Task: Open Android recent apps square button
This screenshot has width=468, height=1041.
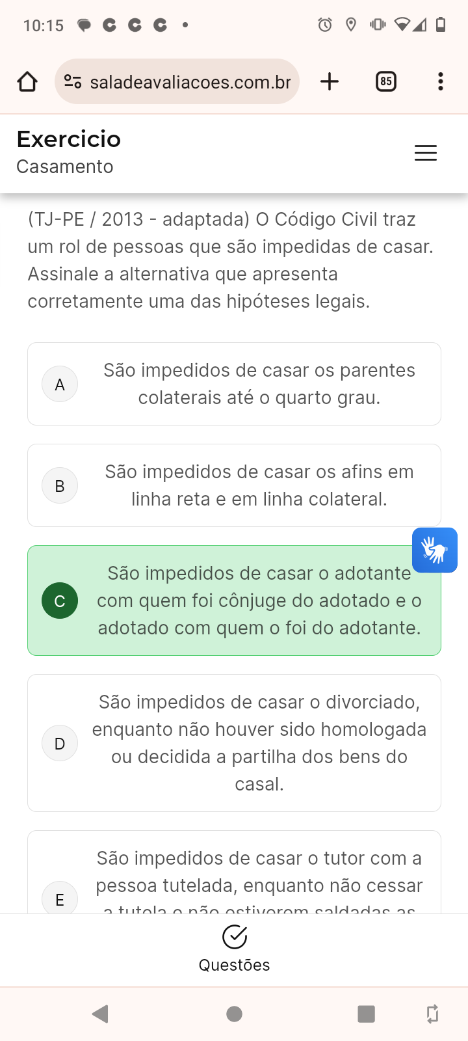Action: click(366, 1014)
